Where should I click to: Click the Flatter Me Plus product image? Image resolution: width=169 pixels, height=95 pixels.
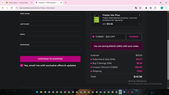click(96, 18)
